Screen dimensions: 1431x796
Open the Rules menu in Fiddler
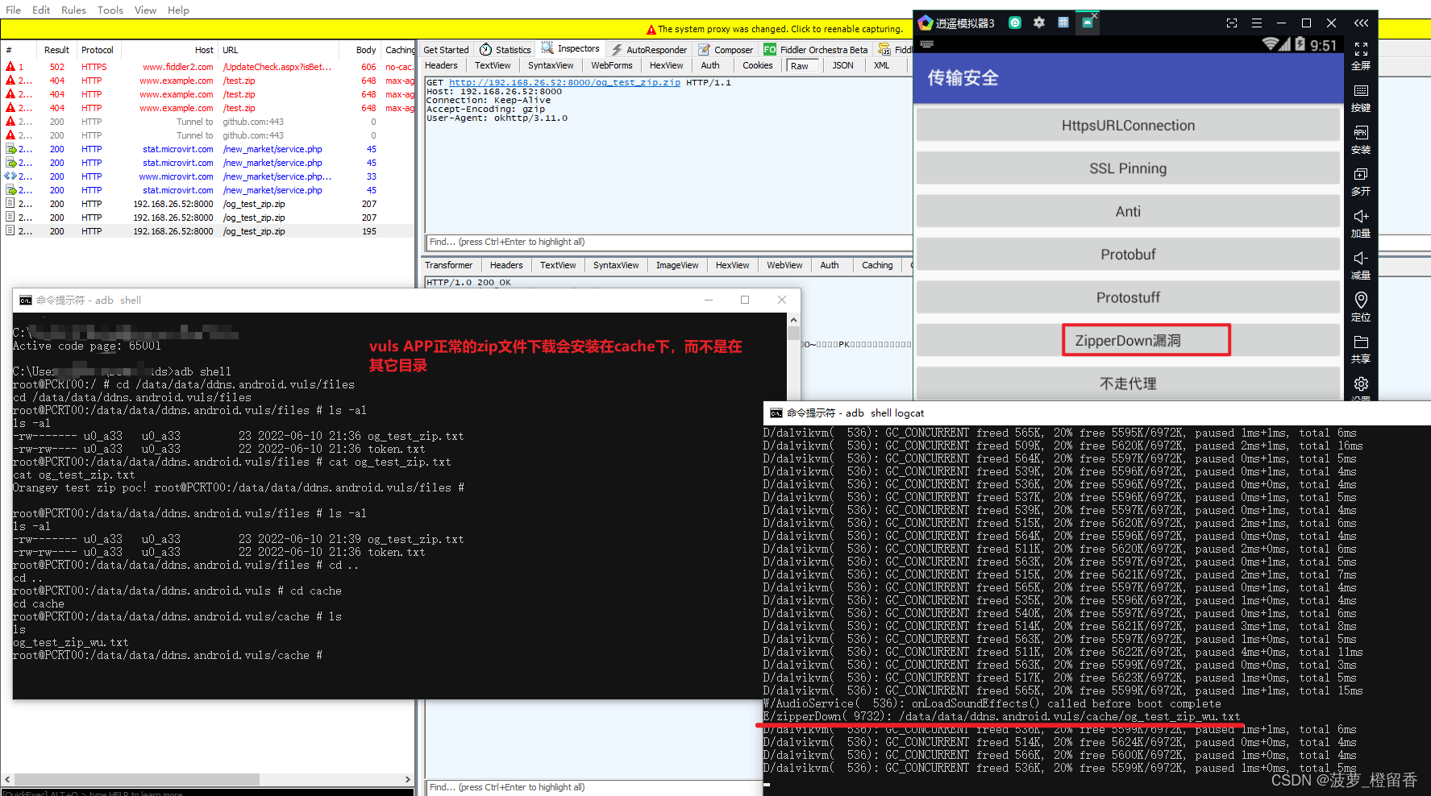click(73, 10)
